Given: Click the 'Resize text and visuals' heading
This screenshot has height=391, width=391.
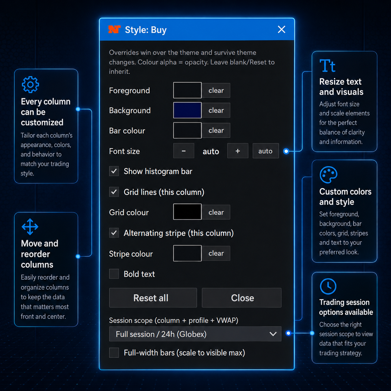Looking at the screenshot, I should 341,87.
